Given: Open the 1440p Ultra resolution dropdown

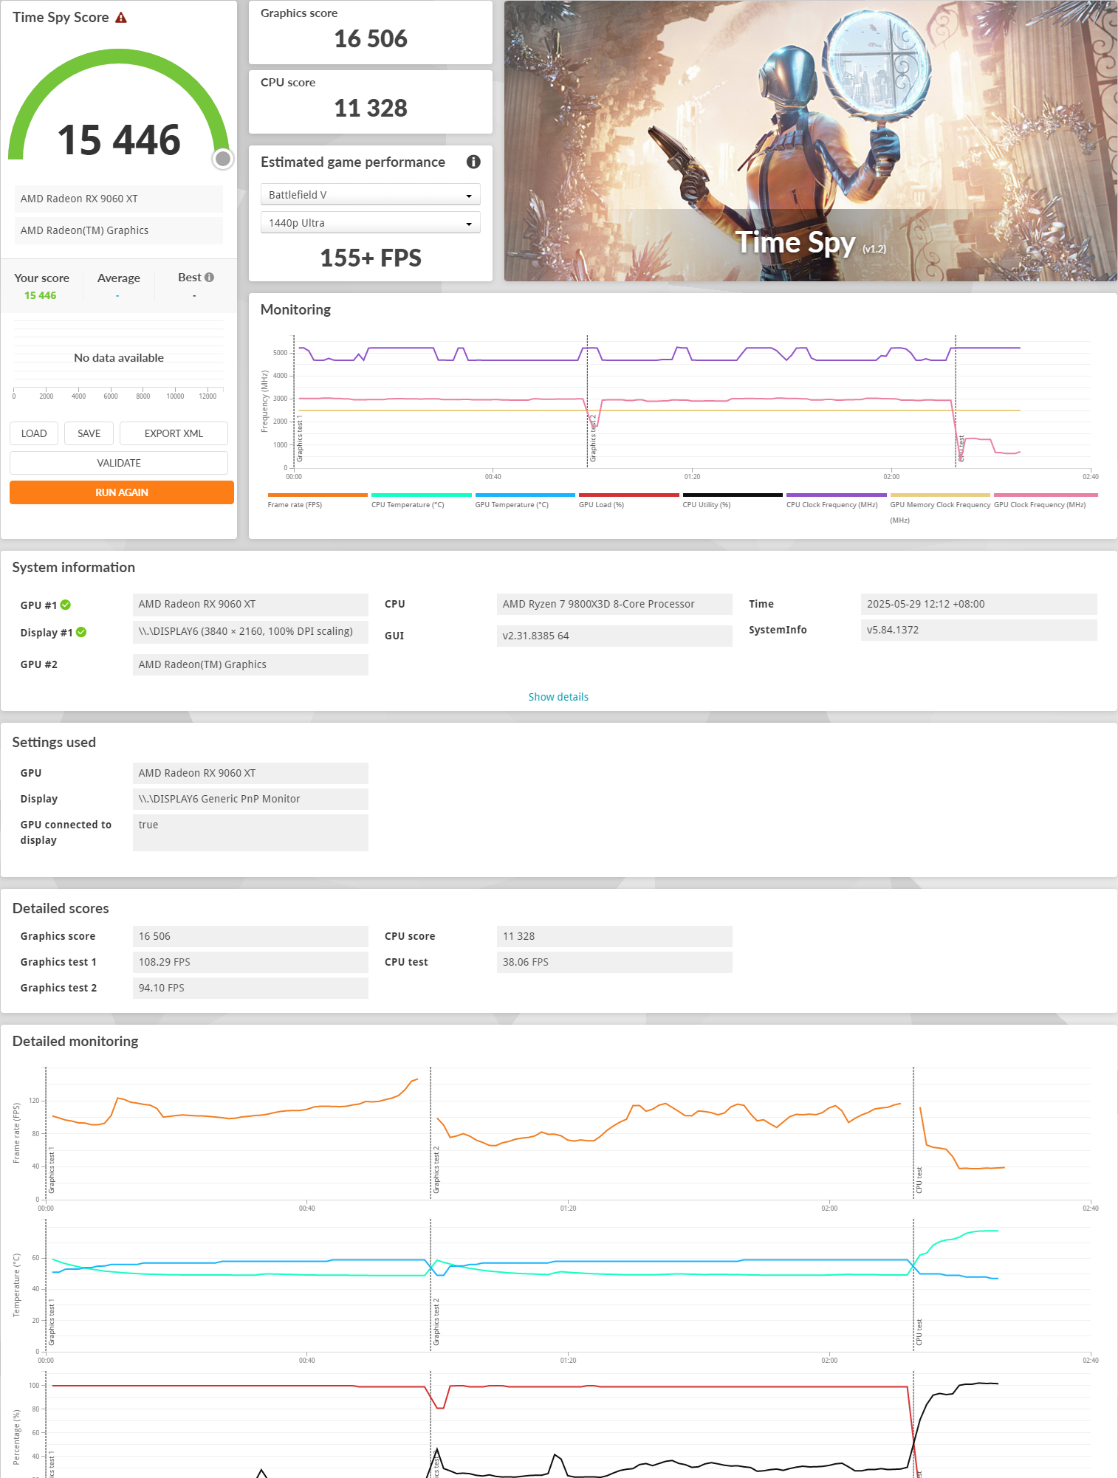Looking at the screenshot, I should (371, 223).
